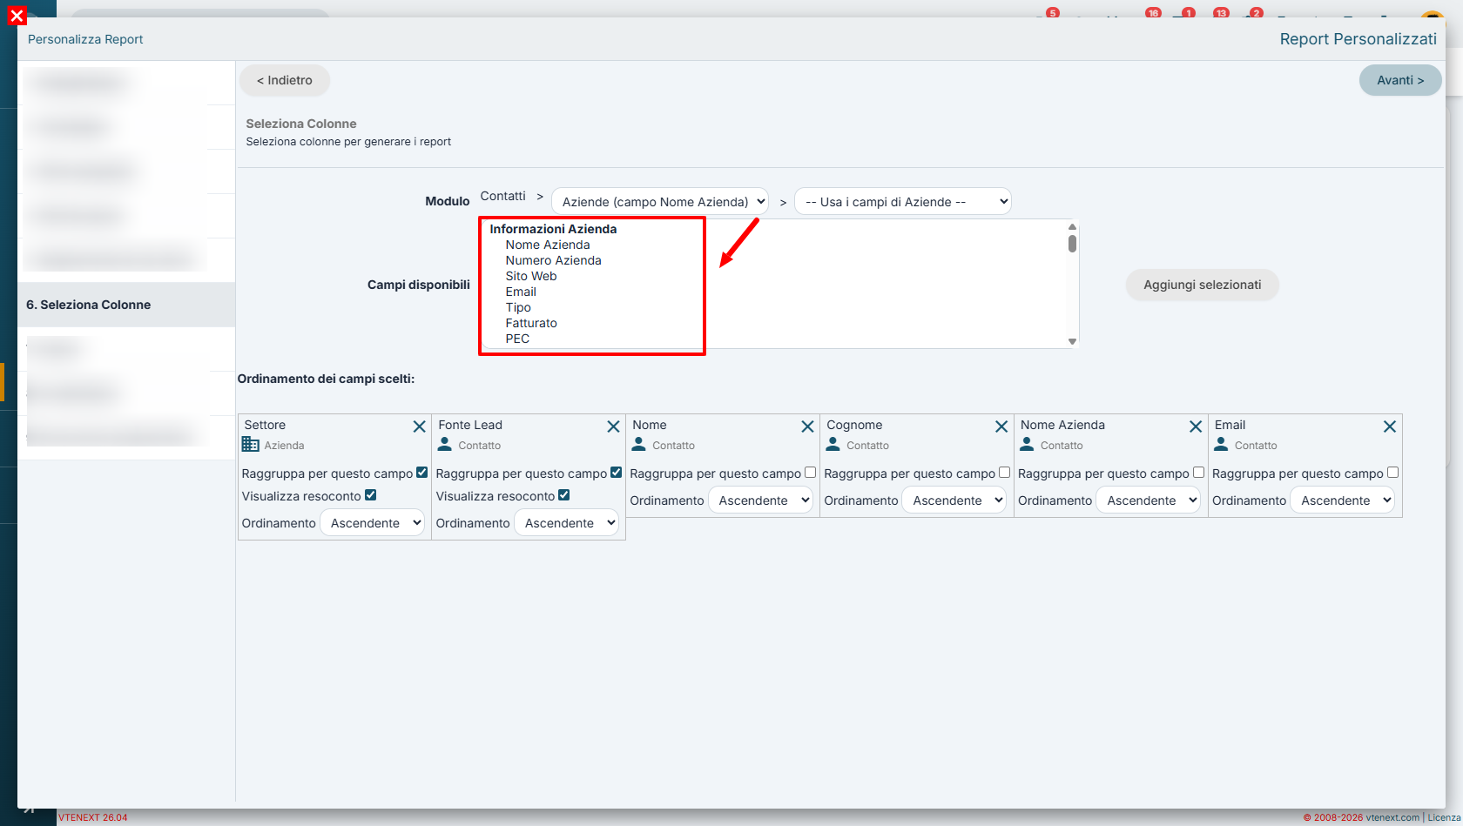
Task: Remove the Fonte Lead column
Action: [614, 426]
